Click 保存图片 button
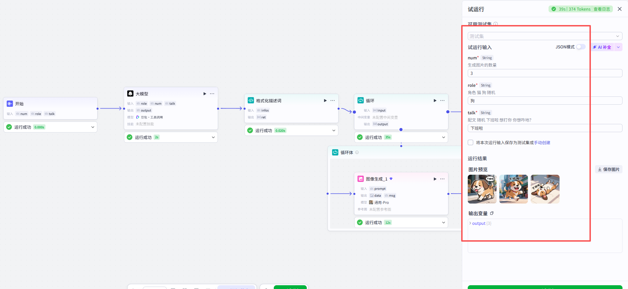 coord(608,169)
